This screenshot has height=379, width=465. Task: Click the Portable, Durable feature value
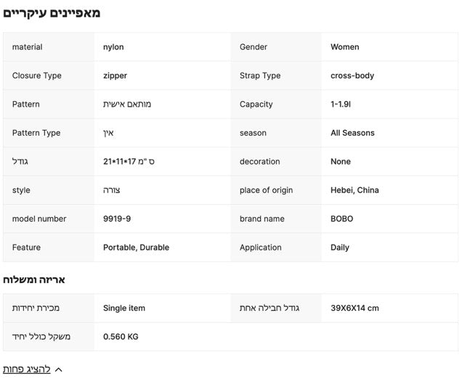tap(136, 248)
